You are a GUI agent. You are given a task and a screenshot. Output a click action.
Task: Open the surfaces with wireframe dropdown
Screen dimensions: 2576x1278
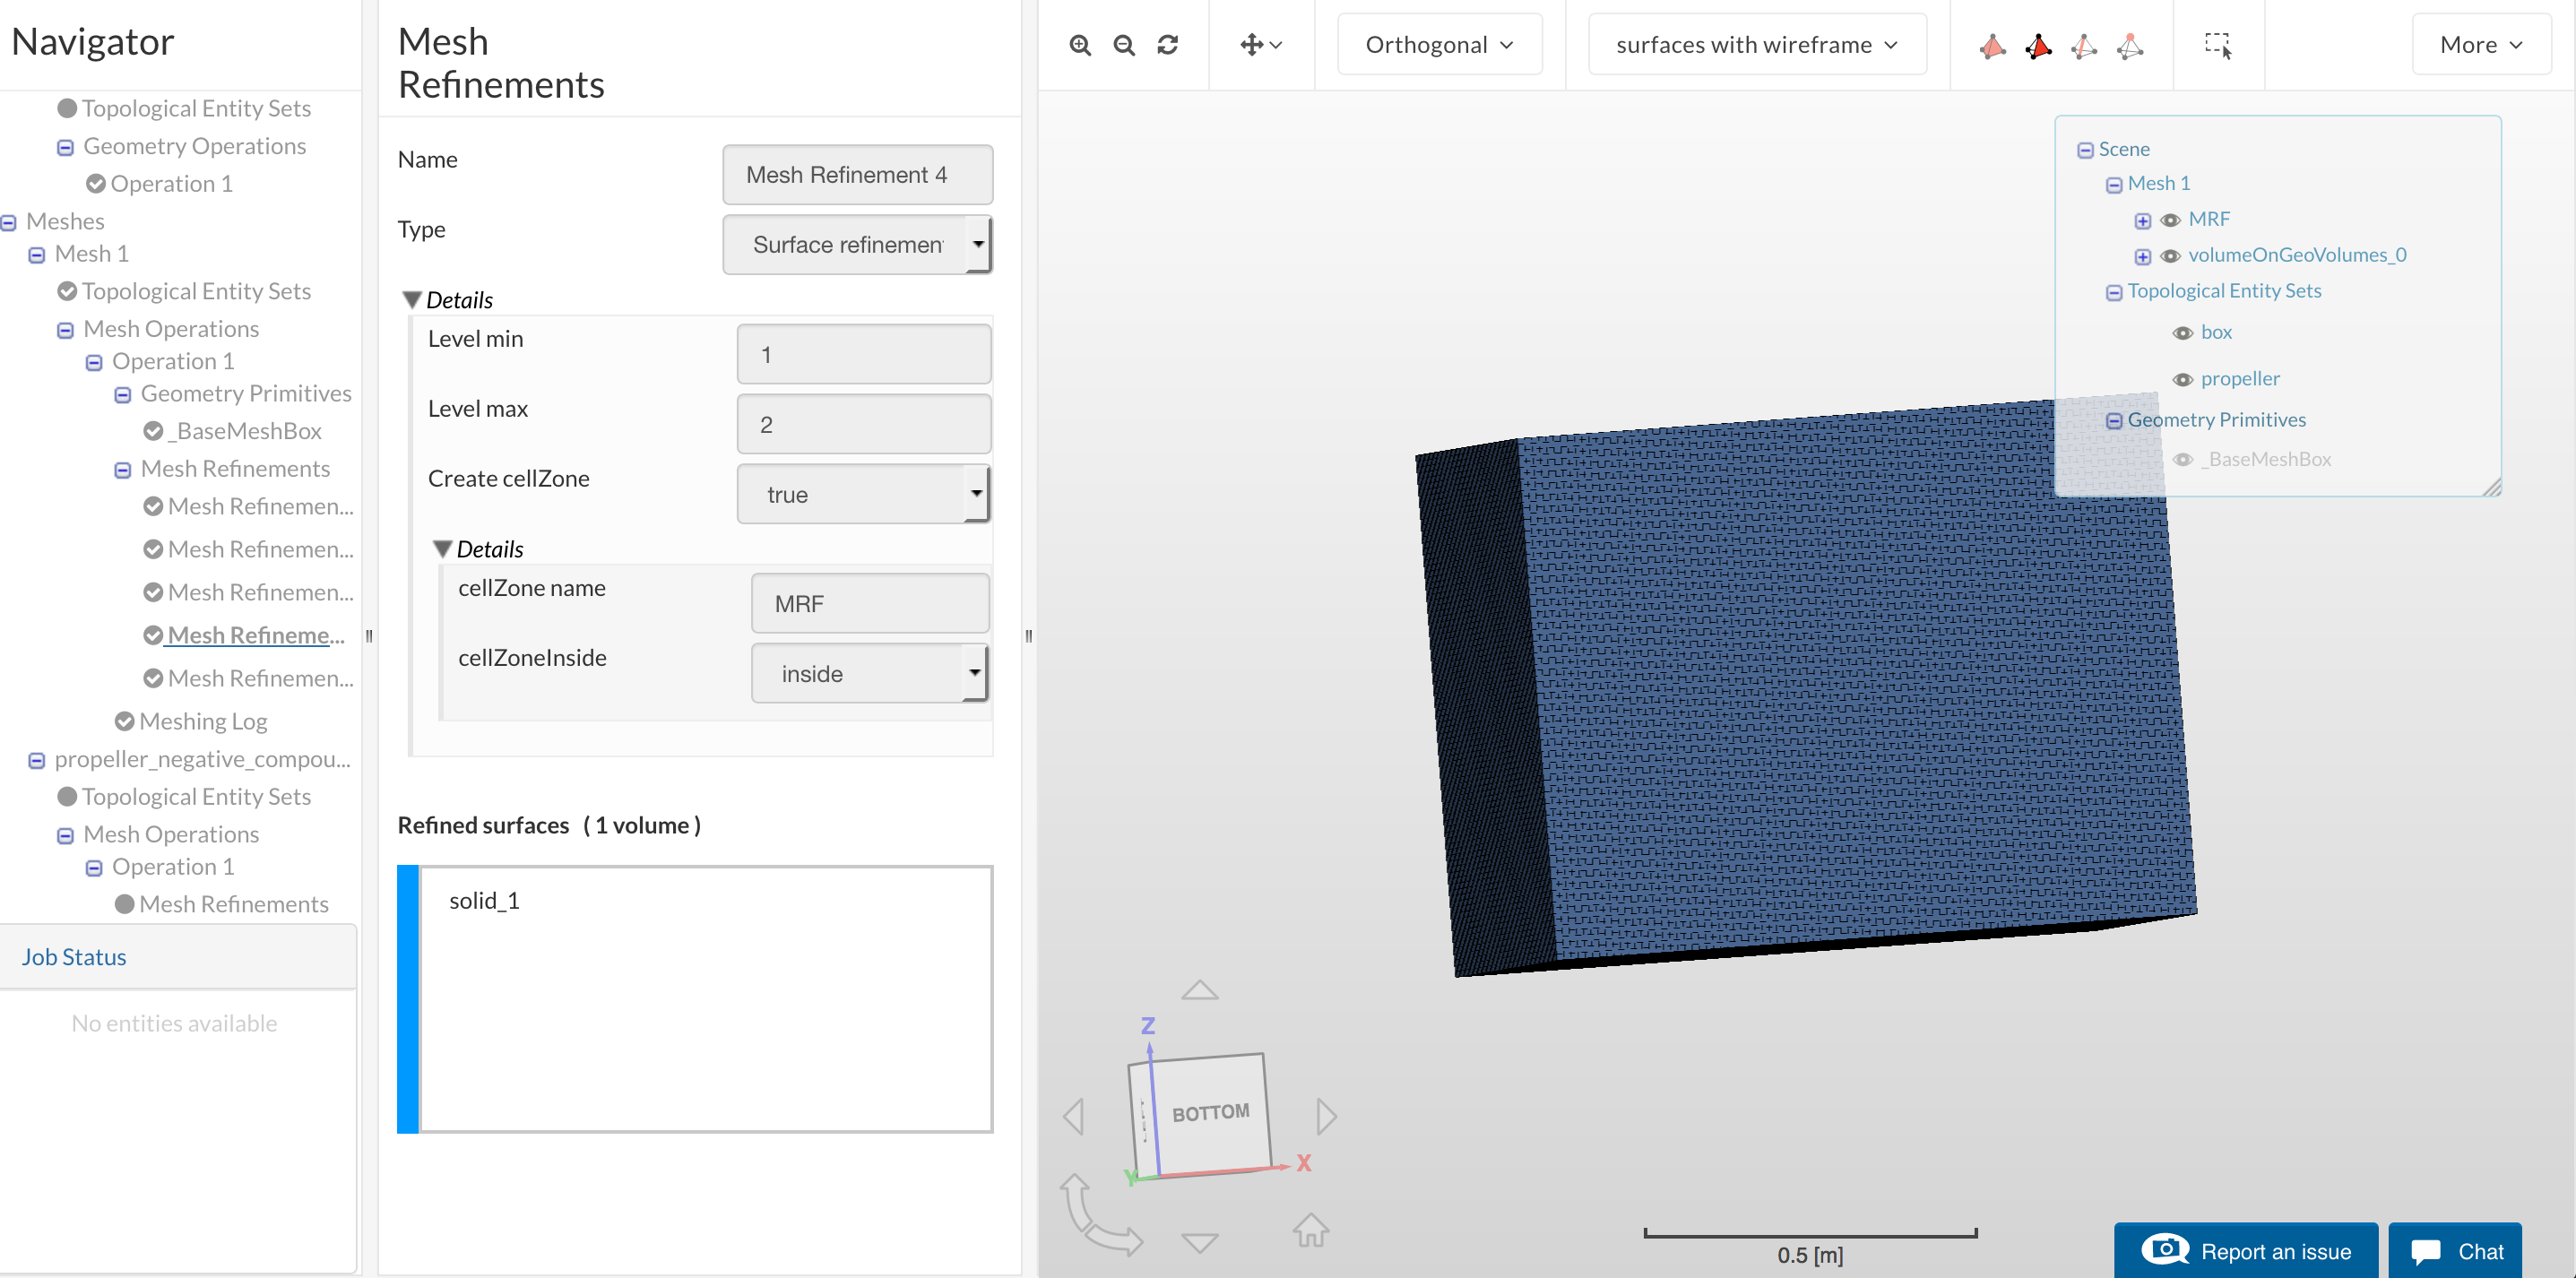(x=1756, y=45)
